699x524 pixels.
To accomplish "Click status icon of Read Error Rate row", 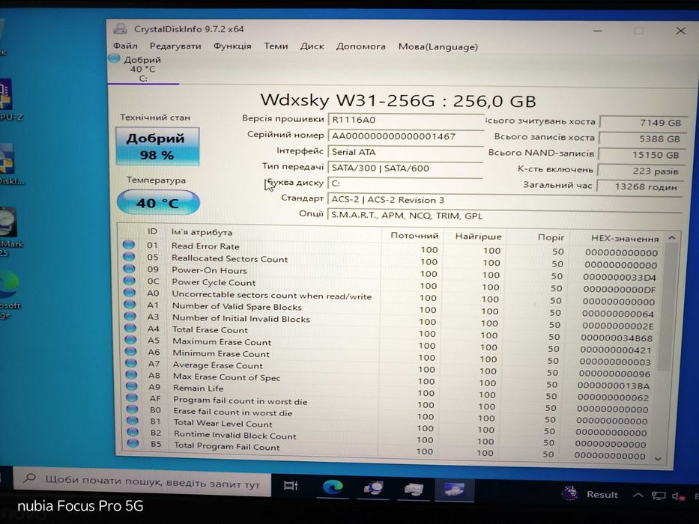I will click(128, 244).
